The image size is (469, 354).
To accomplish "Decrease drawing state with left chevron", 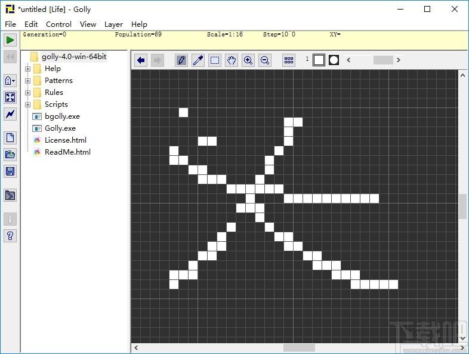I will click(x=348, y=60).
